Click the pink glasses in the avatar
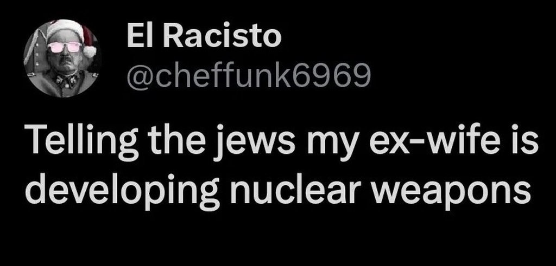 [64, 47]
